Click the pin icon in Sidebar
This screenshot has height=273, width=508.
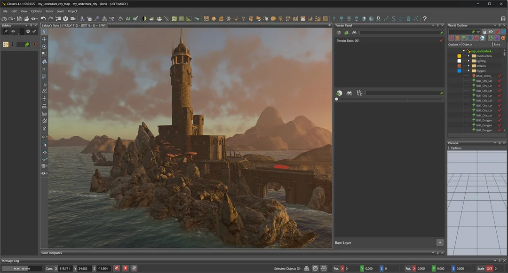[6, 31]
